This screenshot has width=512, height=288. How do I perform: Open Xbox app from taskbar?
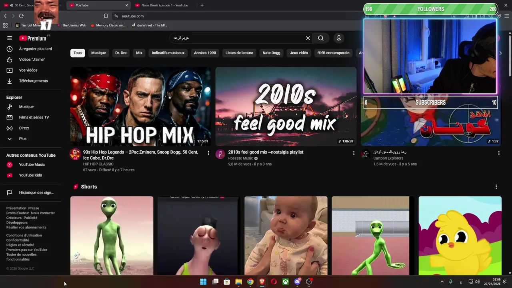click(x=286, y=282)
